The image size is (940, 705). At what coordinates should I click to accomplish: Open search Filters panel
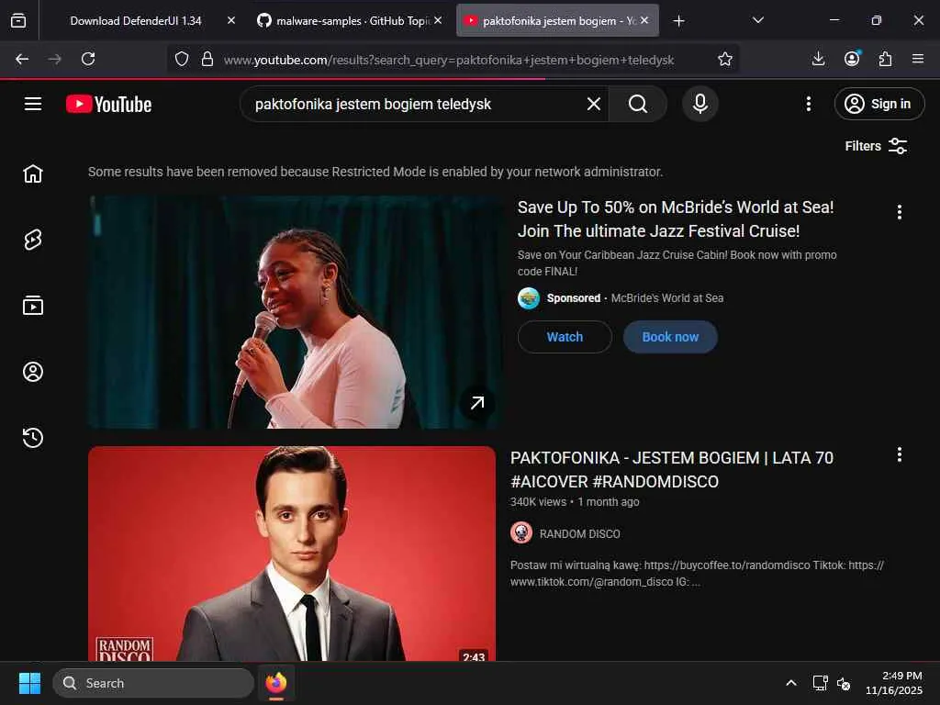tap(876, 146)
